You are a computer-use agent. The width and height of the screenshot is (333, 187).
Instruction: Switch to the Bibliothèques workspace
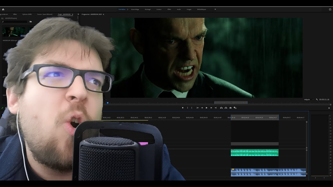202,9
